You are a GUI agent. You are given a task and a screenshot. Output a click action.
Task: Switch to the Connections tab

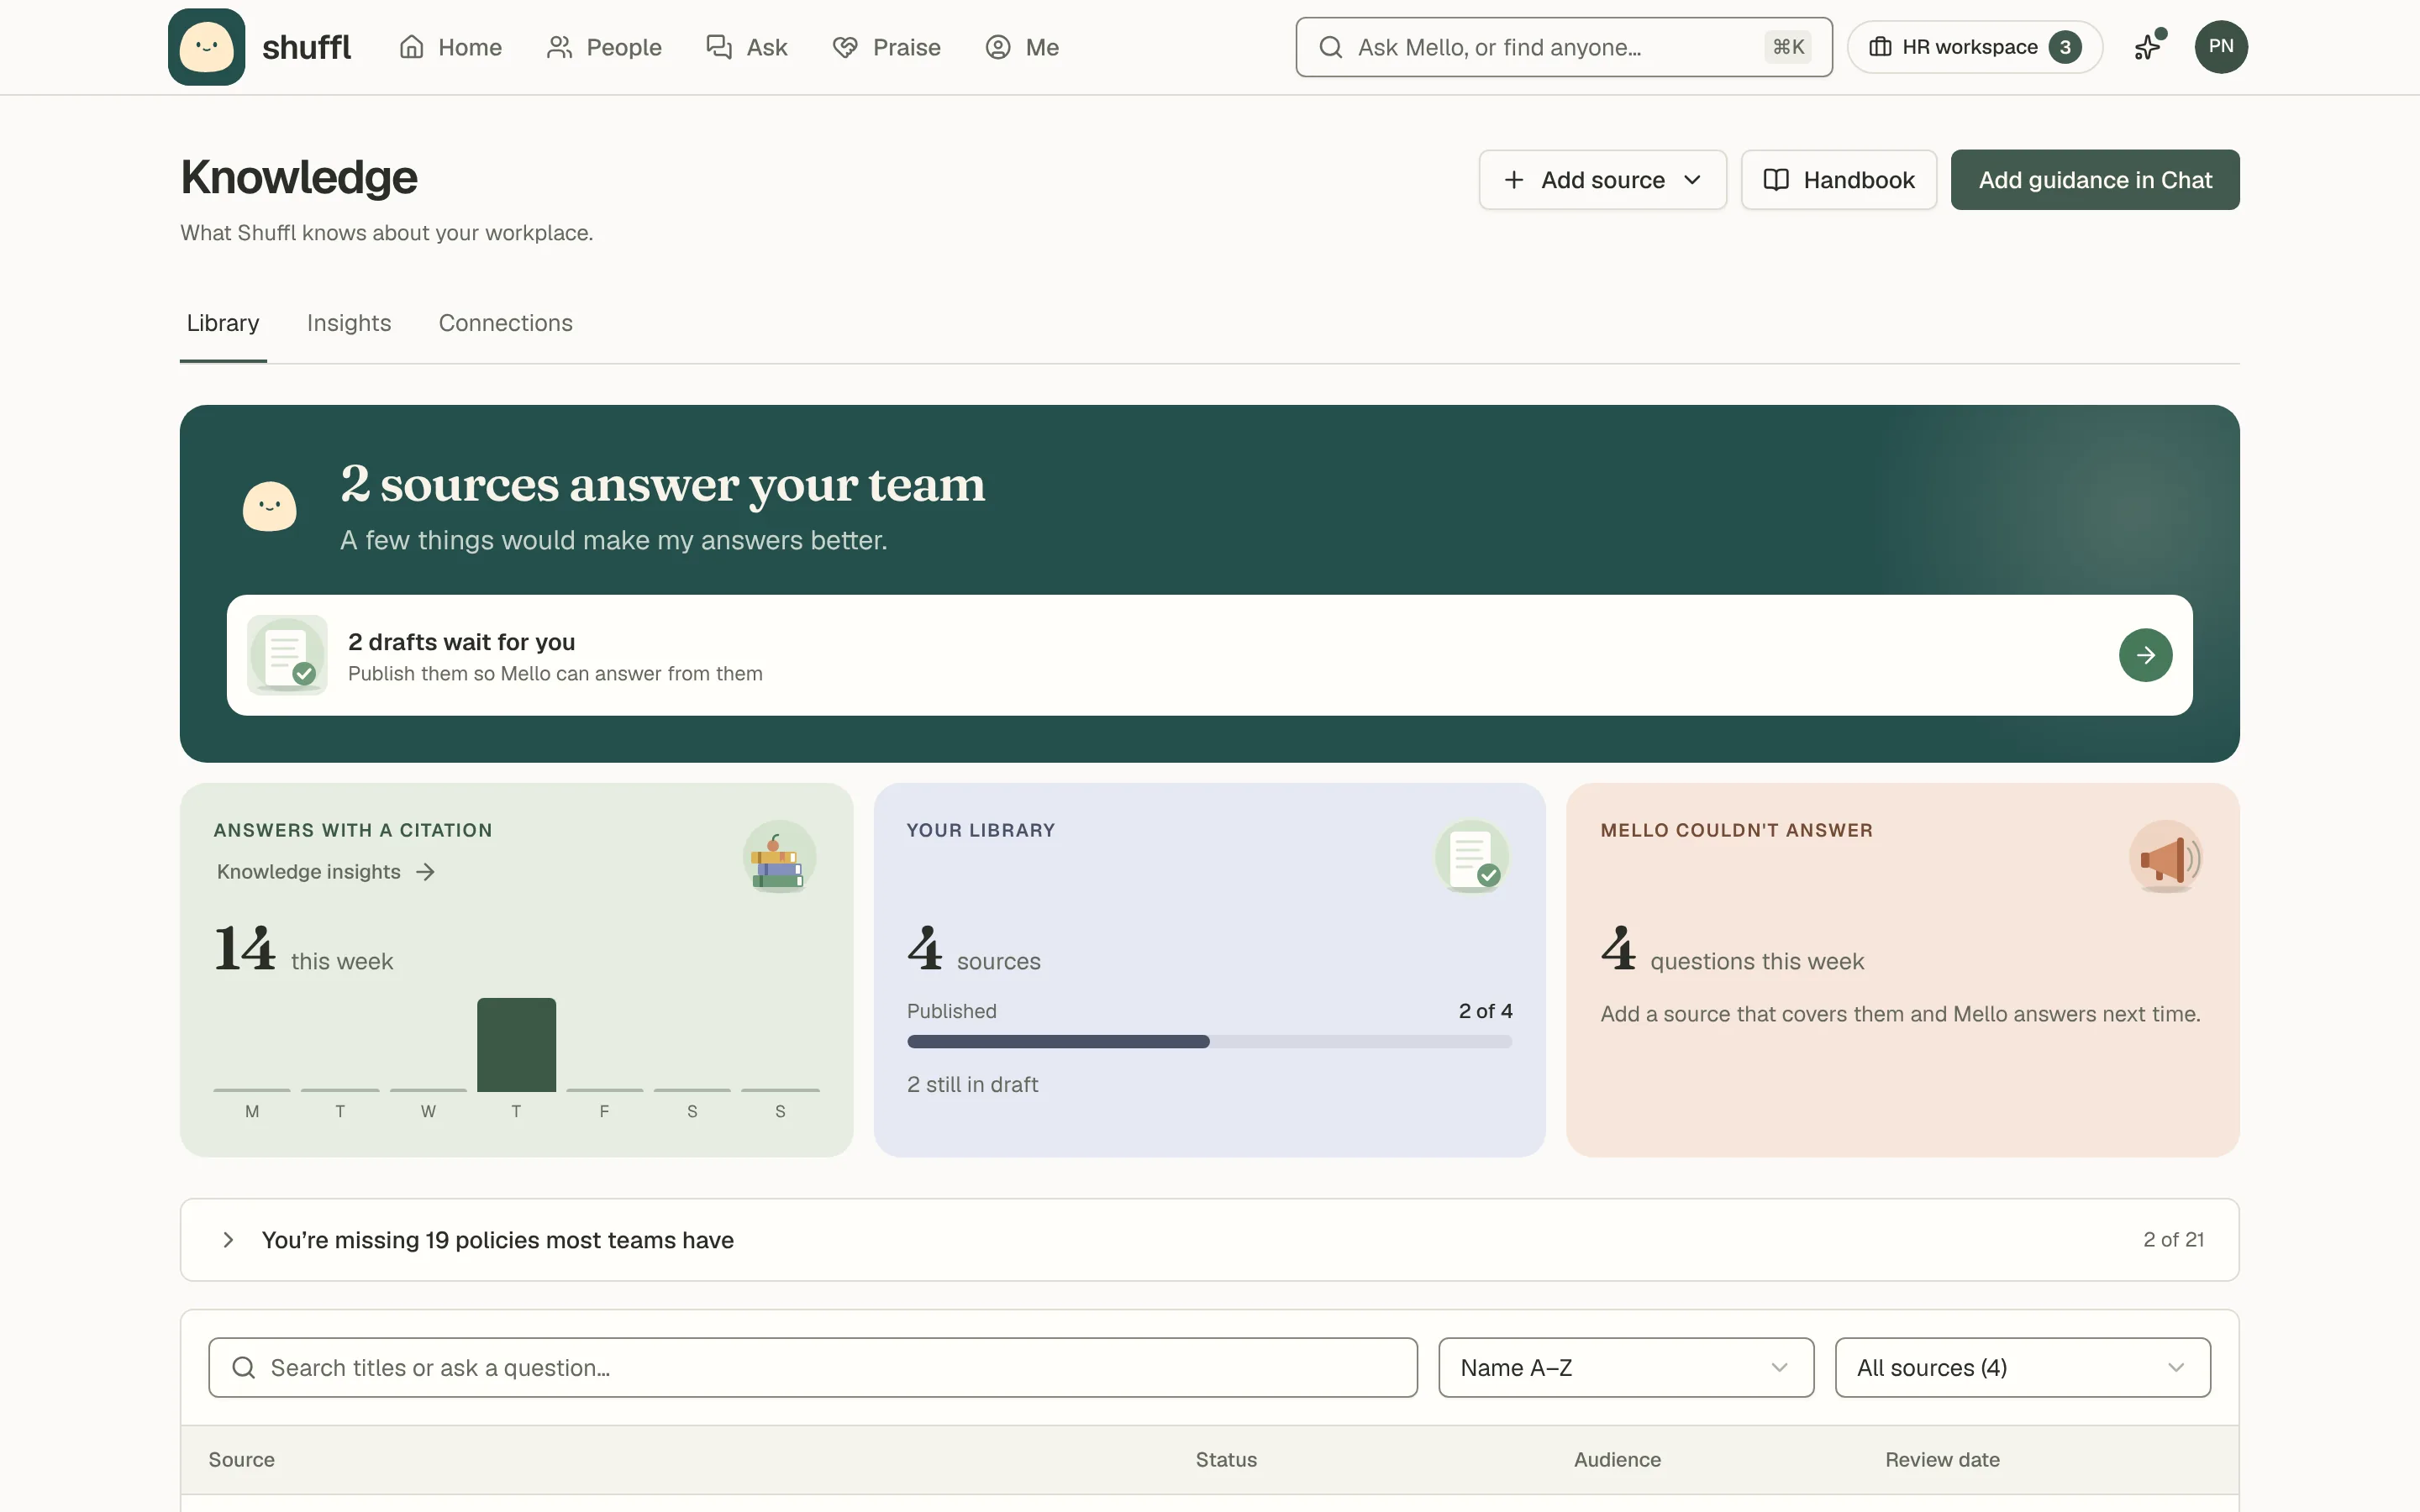pos(505,323)
